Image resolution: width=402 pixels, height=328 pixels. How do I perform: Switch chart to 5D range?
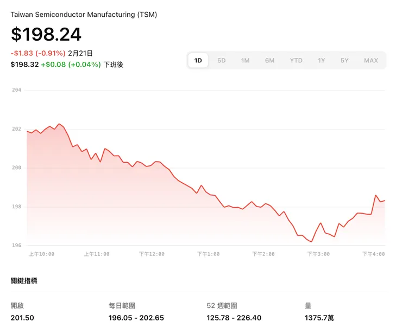coord(222,61)
